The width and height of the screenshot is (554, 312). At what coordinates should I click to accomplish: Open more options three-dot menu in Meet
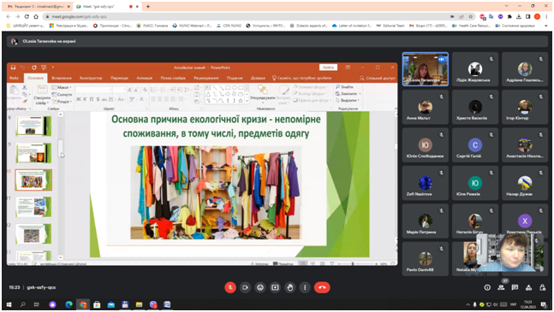click(x=305, y=287)
